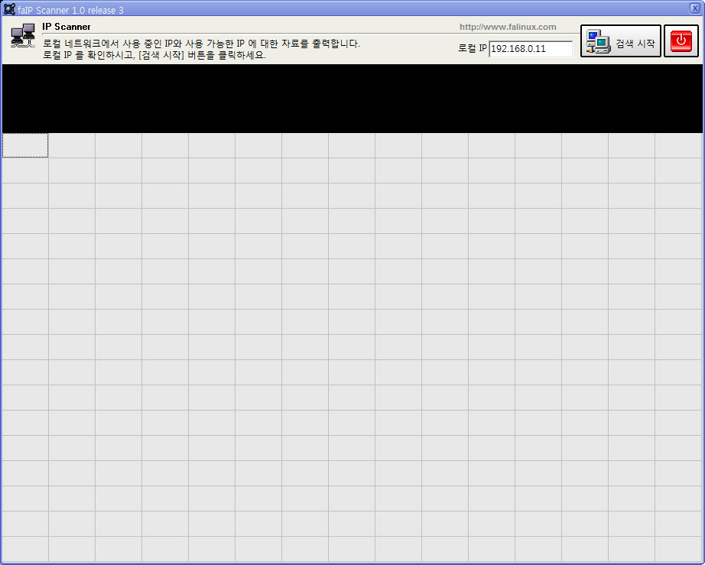Click the IP Scanner heading text
Image resolution: width=705 pixels, height=565 pixels.
[x=66, y=27]
